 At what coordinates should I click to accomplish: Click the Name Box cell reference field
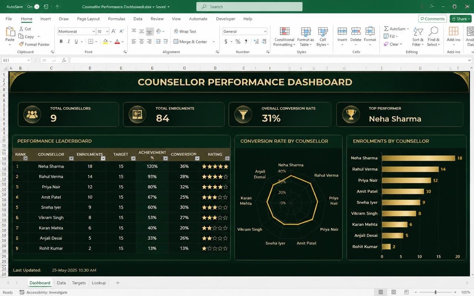click(16, 60)
